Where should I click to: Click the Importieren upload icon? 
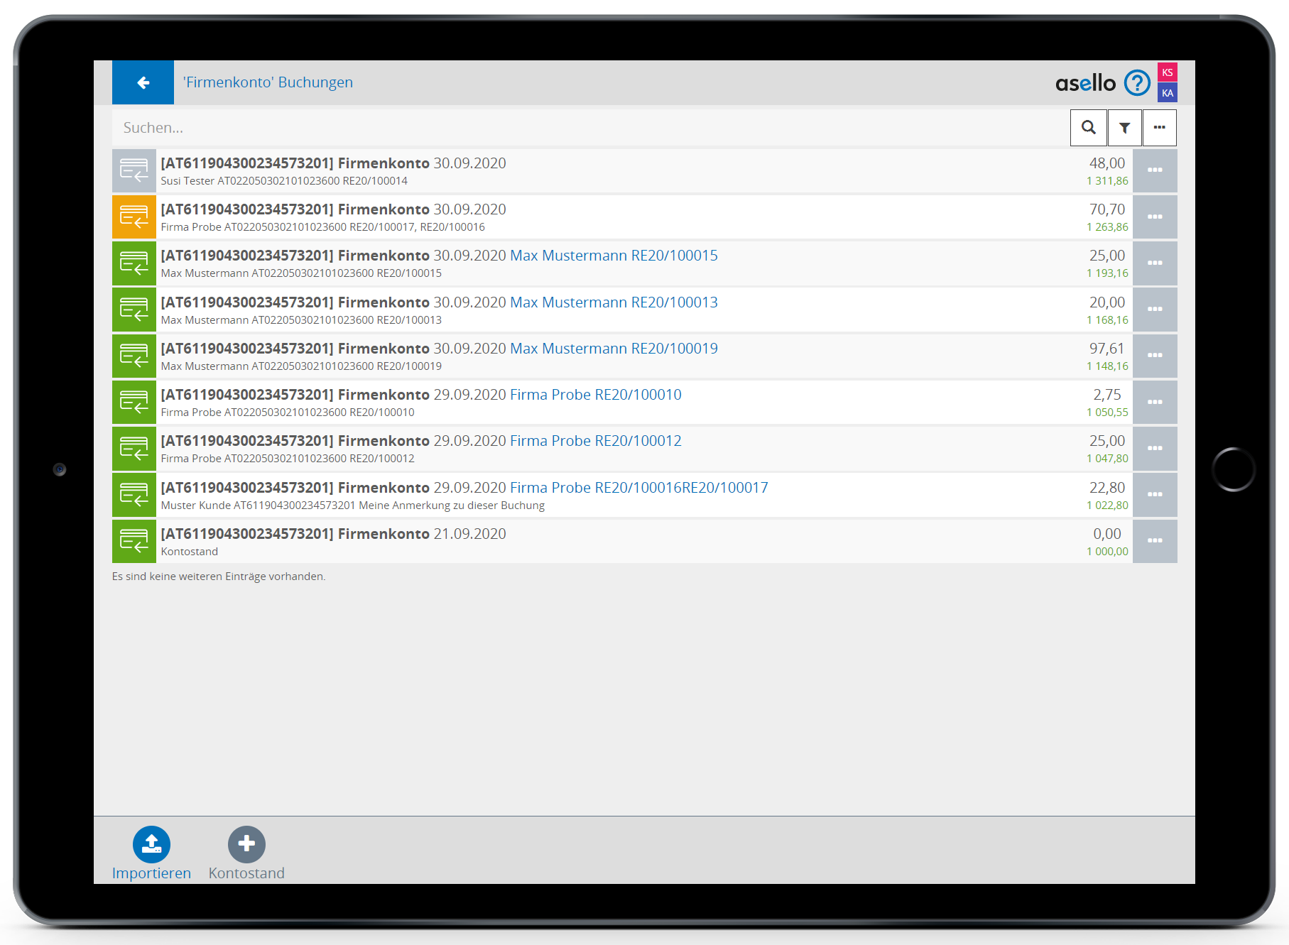(151, 844)
